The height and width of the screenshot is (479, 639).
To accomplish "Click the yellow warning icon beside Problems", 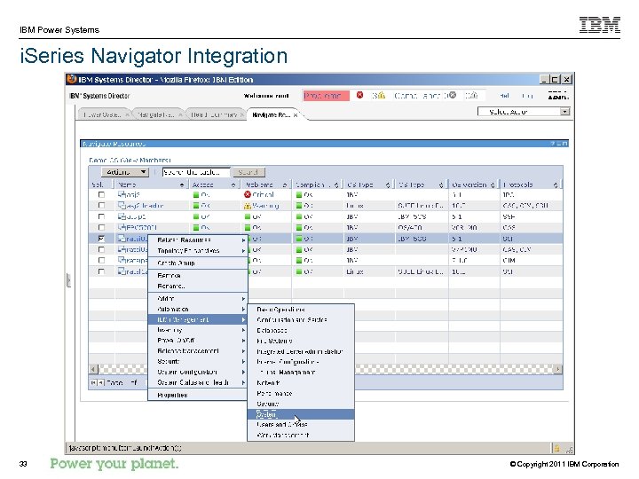I will pos(381,95).
